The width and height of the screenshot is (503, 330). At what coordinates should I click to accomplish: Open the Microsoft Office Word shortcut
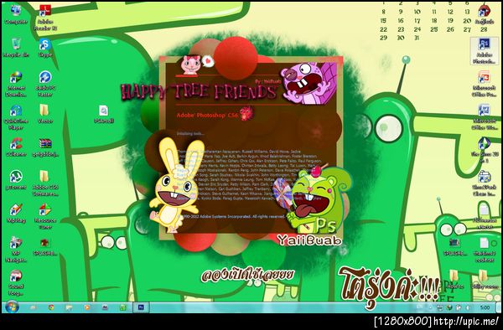click(x=484, y=117)
